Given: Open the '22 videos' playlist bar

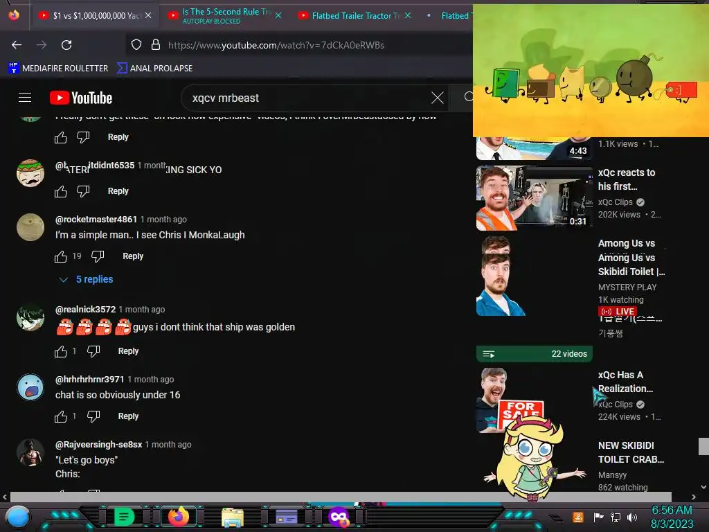Looking at the screenshot, I should (x=534, y=354).
